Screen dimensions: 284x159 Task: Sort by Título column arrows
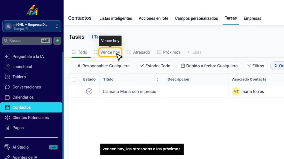(157, 79)
